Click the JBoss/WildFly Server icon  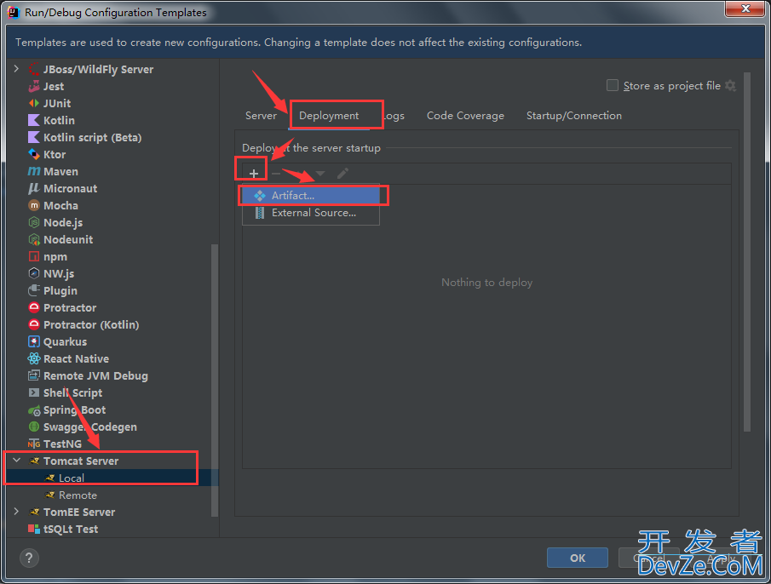coord(33,69)
